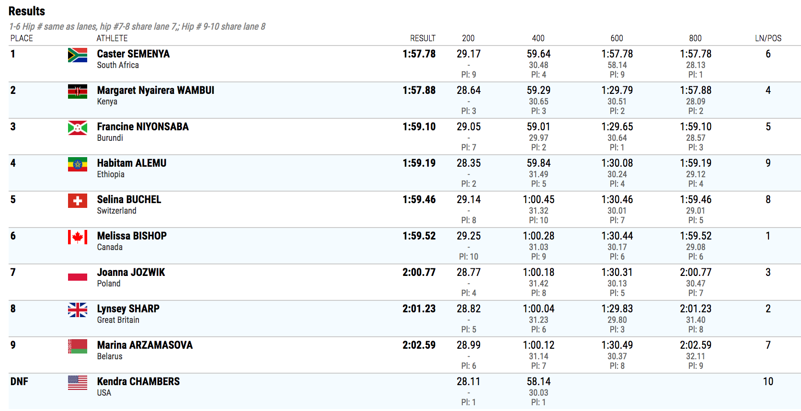Screen dimensions: 801x411
Task: Click the Canada flag icon
Action: click(x=78, y=237)
